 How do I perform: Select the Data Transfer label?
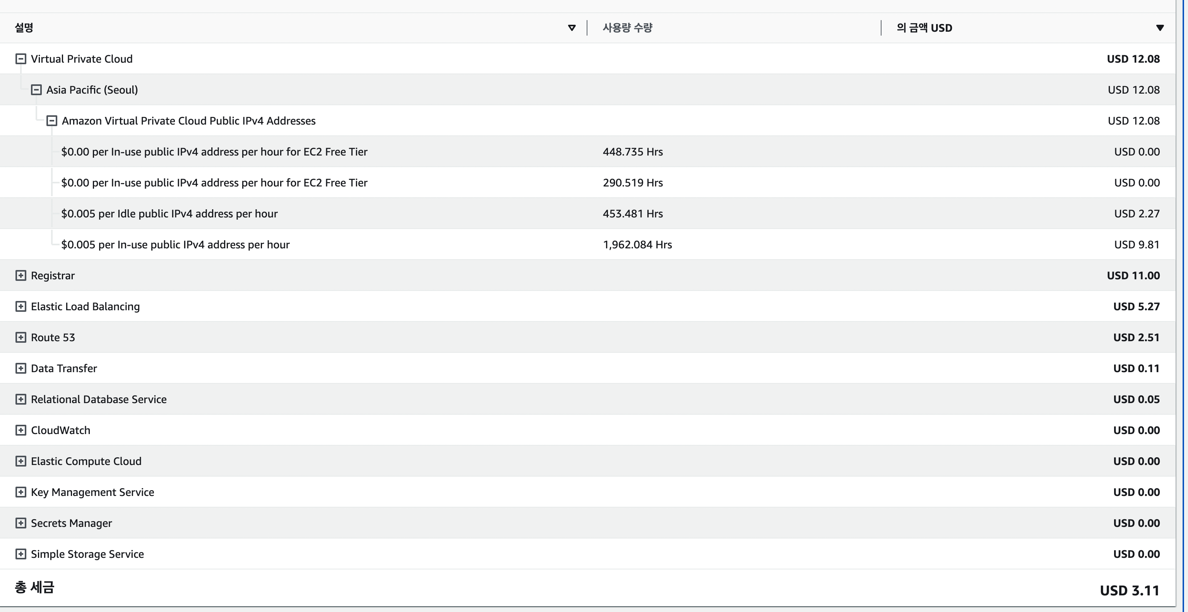click(64, 368)
